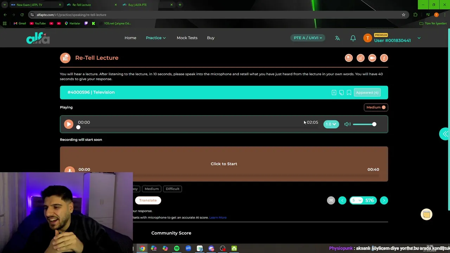This screenshot has height=253, width=450.
Task: Play the lecture audio
Action: (69, 124)
